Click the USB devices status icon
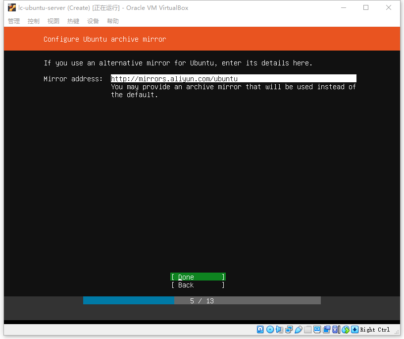 click(x=299, y=330)
